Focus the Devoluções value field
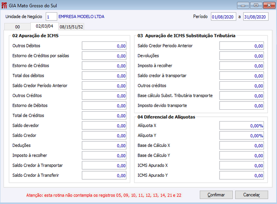The height and width of the screenshot is (204, 277). point(241,56)
